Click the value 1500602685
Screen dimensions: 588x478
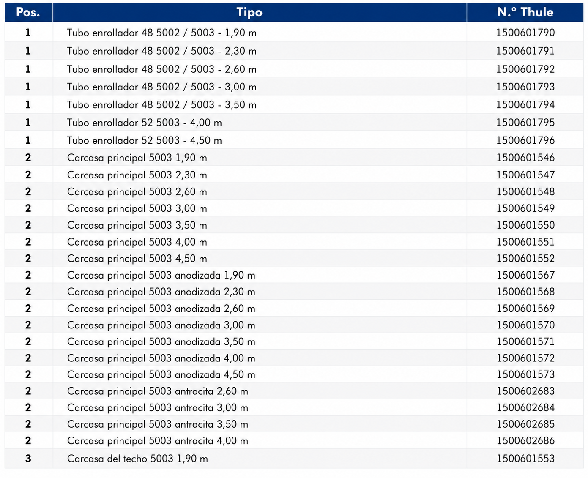525,424
